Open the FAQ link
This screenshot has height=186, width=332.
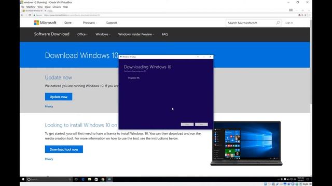point(165,34)
